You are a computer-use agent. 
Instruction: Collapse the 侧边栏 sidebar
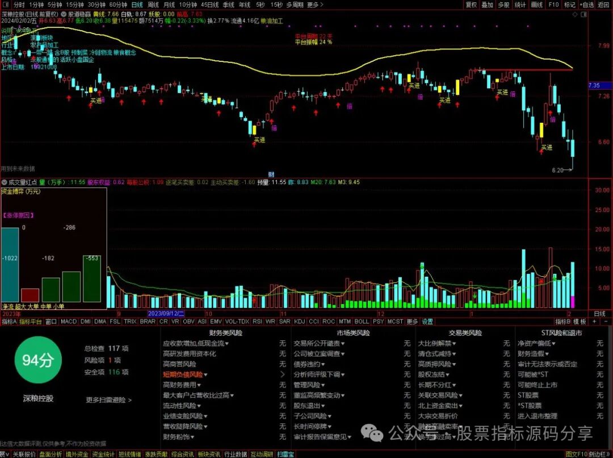tap(600, 454)
